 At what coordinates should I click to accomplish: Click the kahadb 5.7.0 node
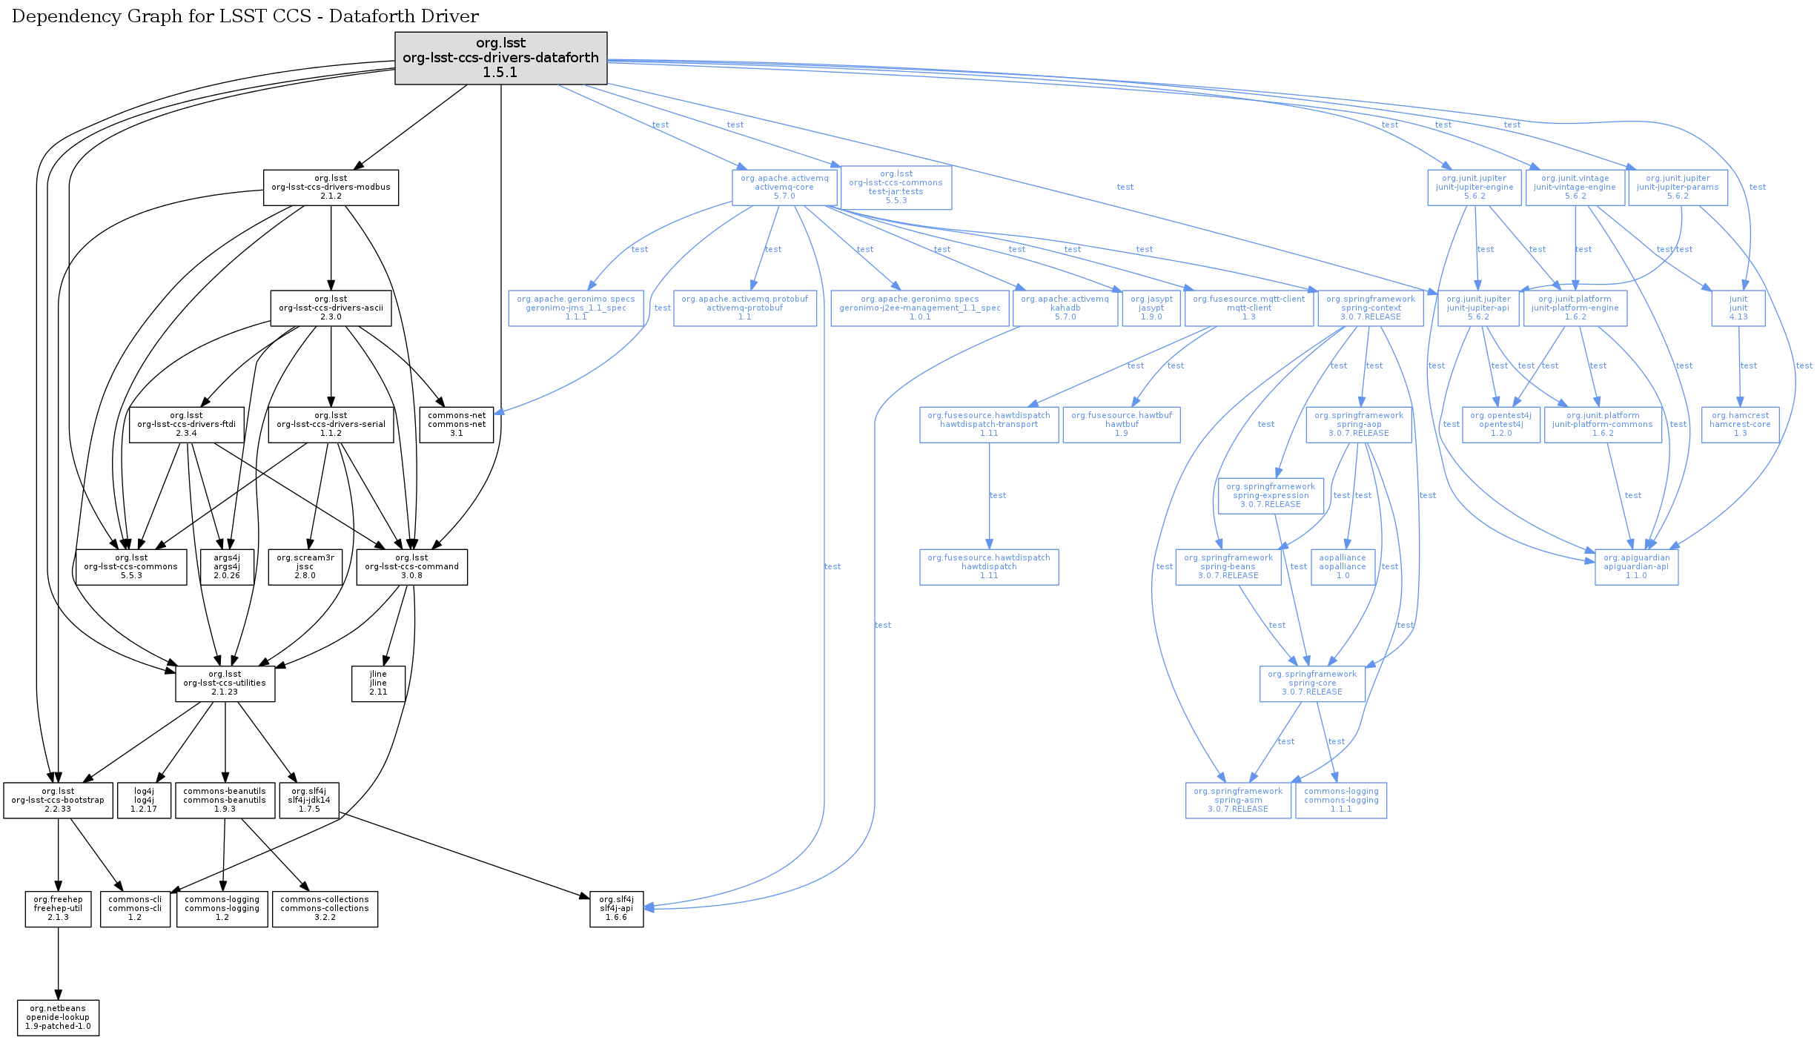pyautogui.click(x=1065, y=308)
